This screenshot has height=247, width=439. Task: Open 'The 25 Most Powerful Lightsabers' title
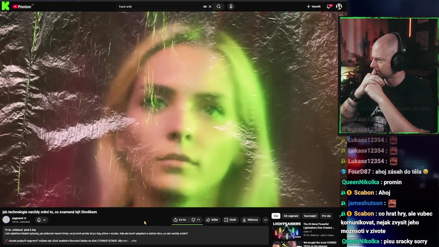319,226
